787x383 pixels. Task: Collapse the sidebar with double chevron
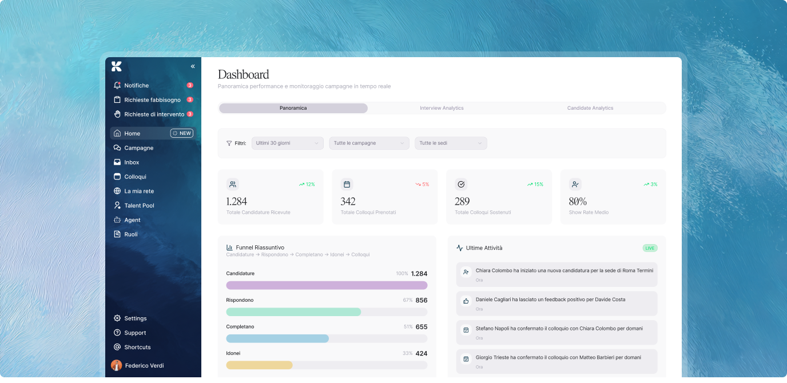pyautogui.click(x=193, y=66)
